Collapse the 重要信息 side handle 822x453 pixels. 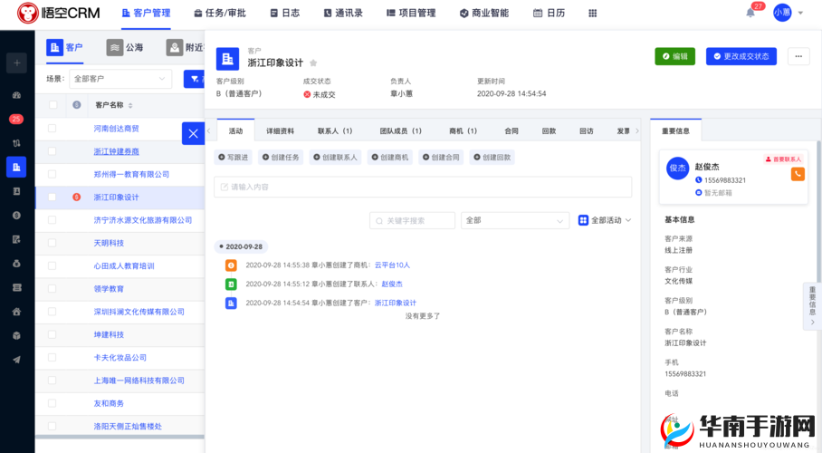point(812,306)
